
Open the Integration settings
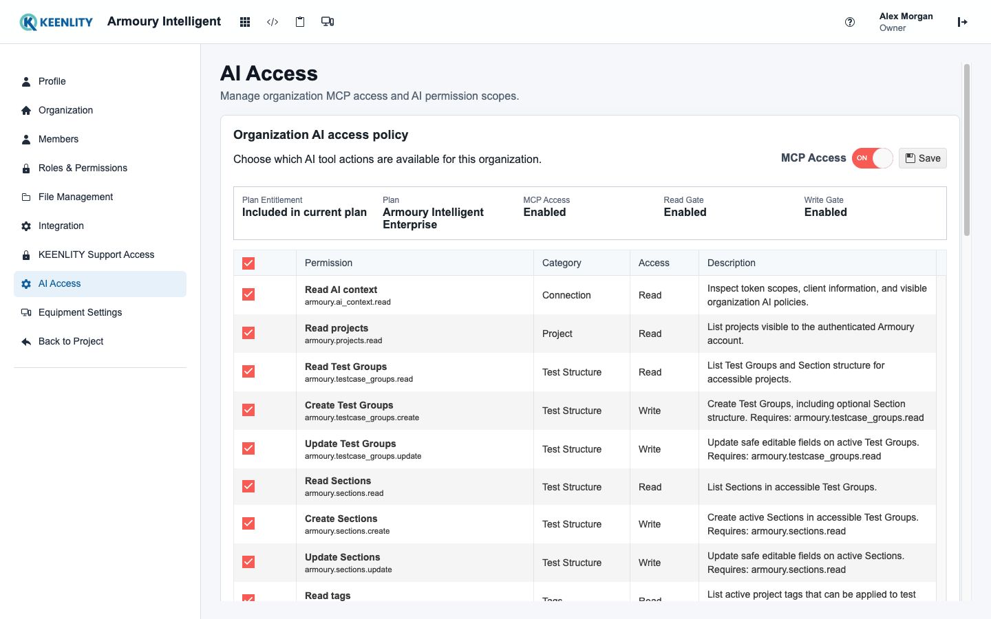click(100, 226)
